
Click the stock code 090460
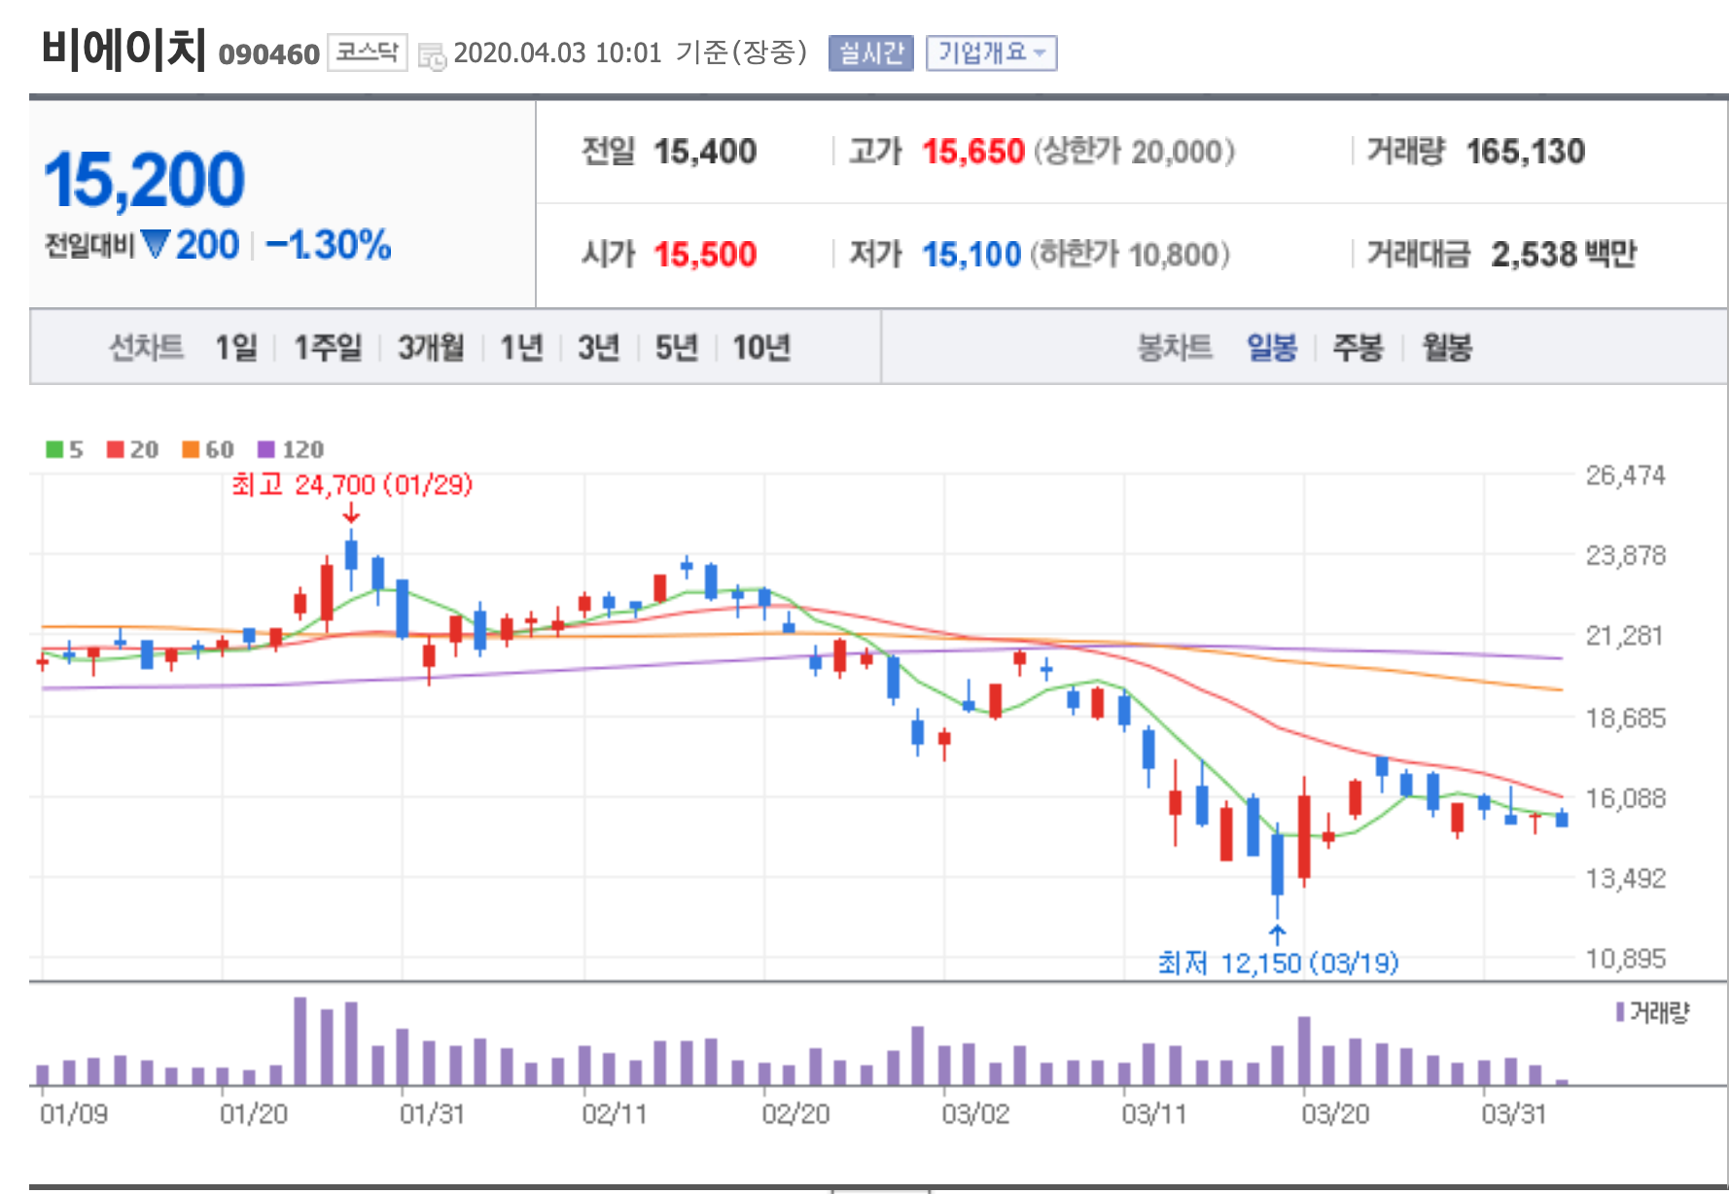269,54
